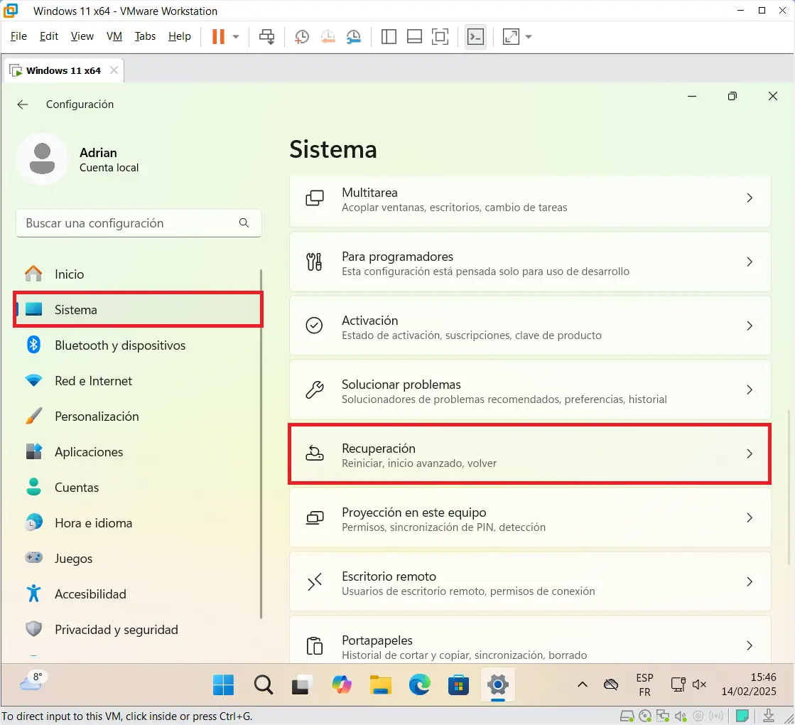Open the clock showing 15:46
Screen dimensions: 795x725
coord(749,684)
